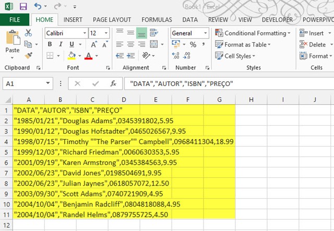Click Increase Decimal icon

[176, 56]
